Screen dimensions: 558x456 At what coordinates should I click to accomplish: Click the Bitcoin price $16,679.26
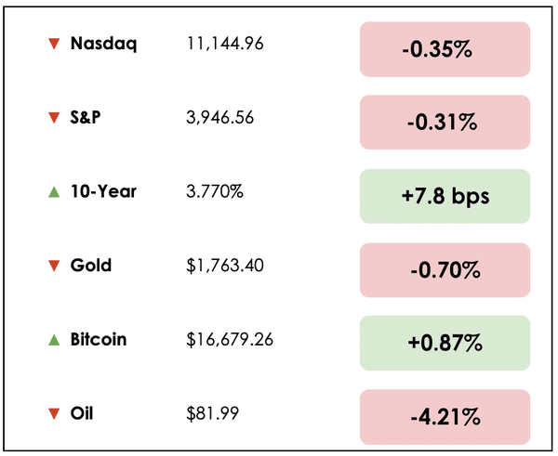pyautogui.click(x=230, y=340)
